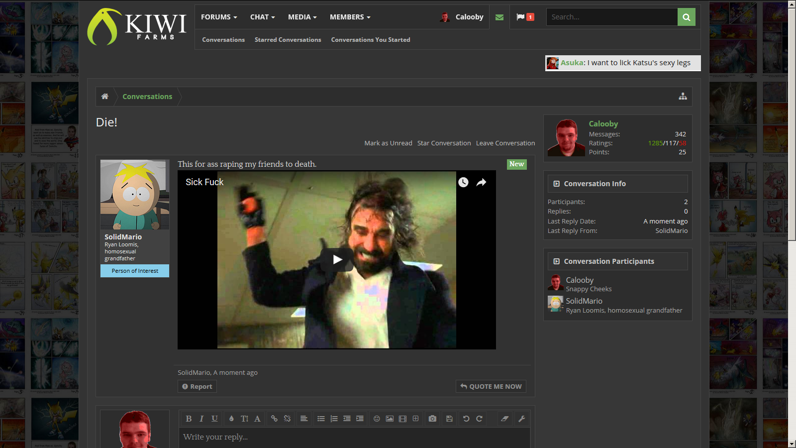Click Mark as Unread
This screenshot has width=796, height=448.
(388, 143)
